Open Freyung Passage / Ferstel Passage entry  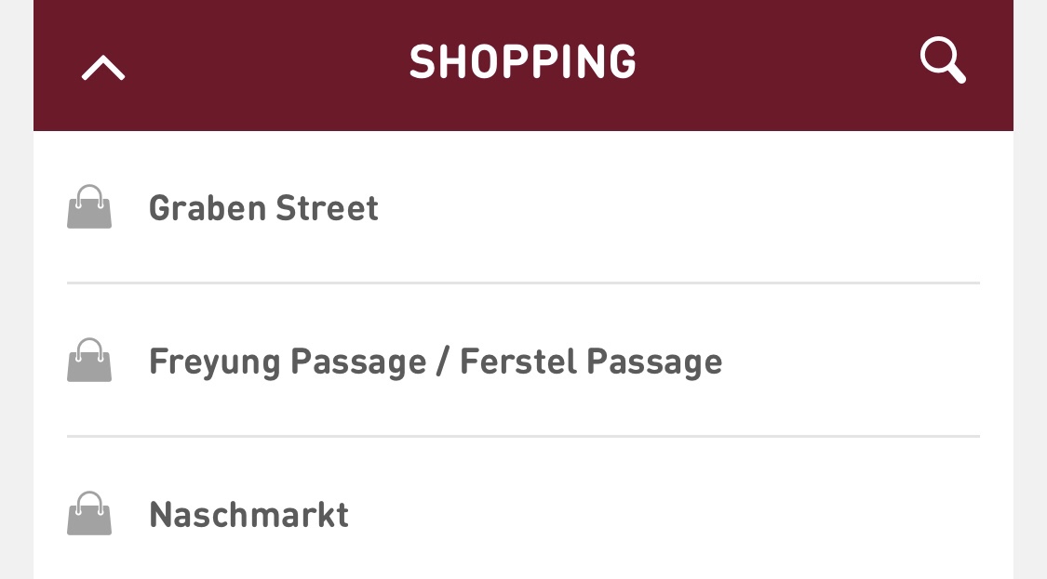[523, 361]
